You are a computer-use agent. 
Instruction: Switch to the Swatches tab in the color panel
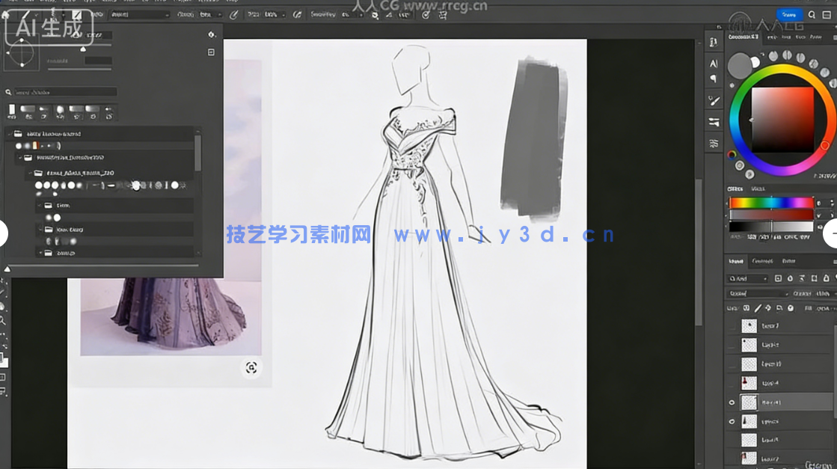point(758,188)
